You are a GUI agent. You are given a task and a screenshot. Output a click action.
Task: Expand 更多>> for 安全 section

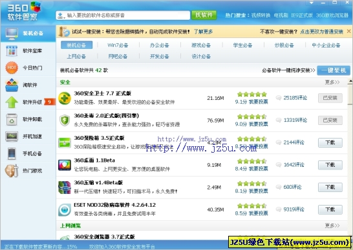pyautogui.click(x=332, y=82)
